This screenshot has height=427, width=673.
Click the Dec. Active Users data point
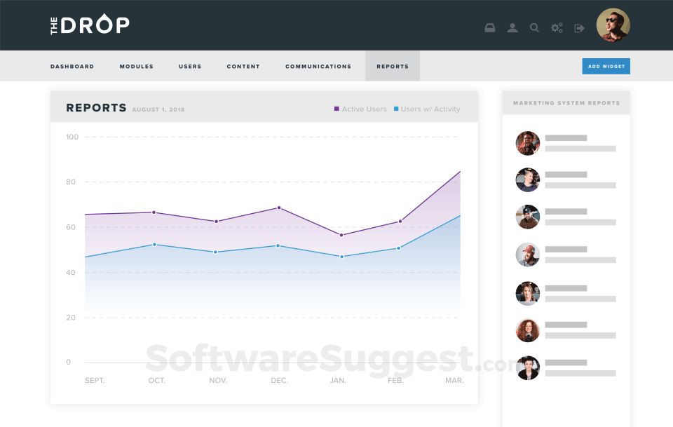point(279,208)
